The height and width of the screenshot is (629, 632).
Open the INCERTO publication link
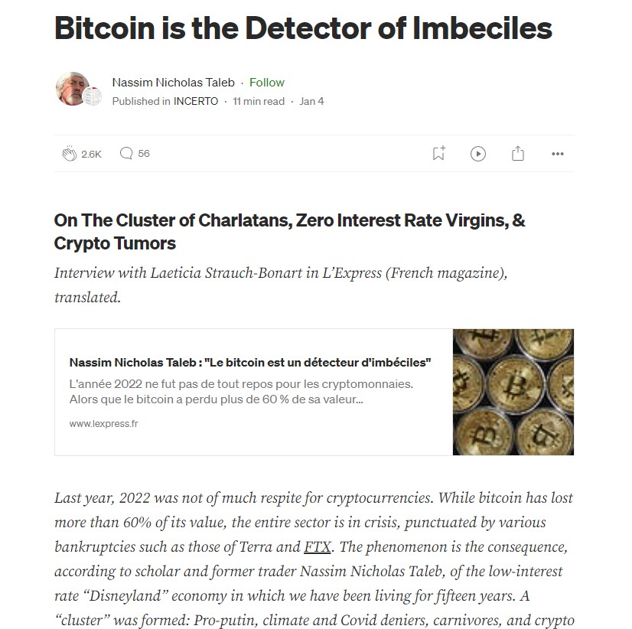coord(196,101)
